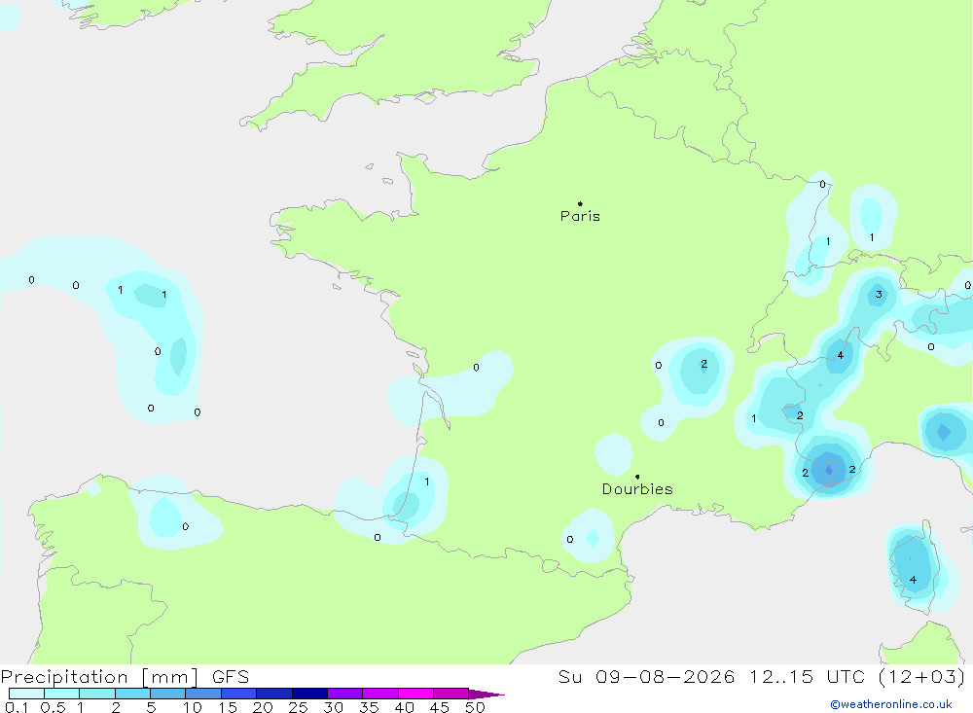Screen dimensions: 973x713
Task: Click the "(12+03)" forecast offset text
Action: (921, 676)
